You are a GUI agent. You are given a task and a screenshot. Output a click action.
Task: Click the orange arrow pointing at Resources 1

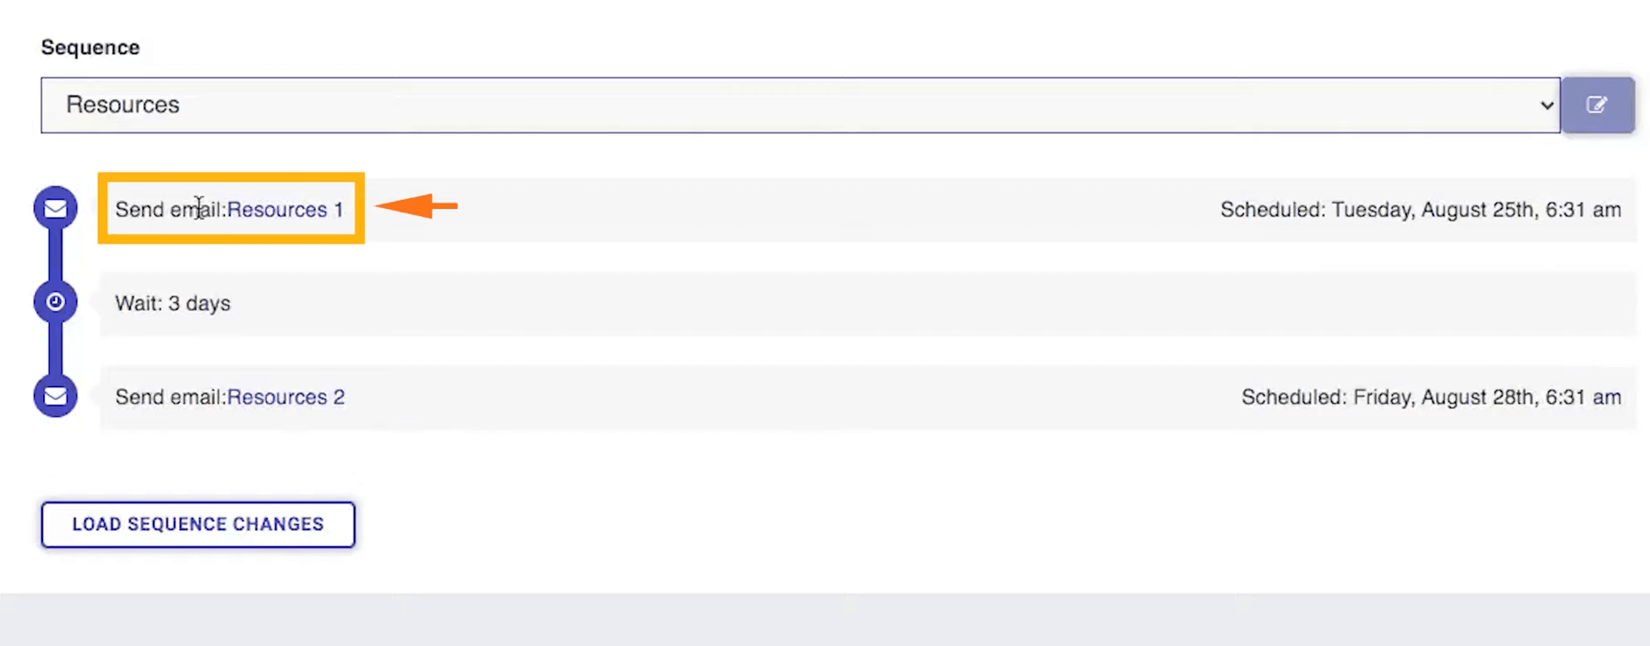click(x=417, y=206)
